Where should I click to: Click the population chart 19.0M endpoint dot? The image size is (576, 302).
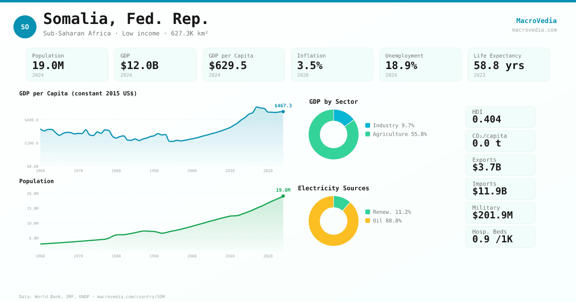pos(283,196)
